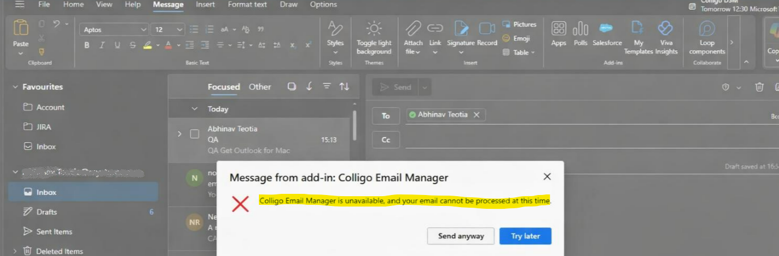Apply superscript formatting
This screenshot has height=256, width=779.
point(308,45)
